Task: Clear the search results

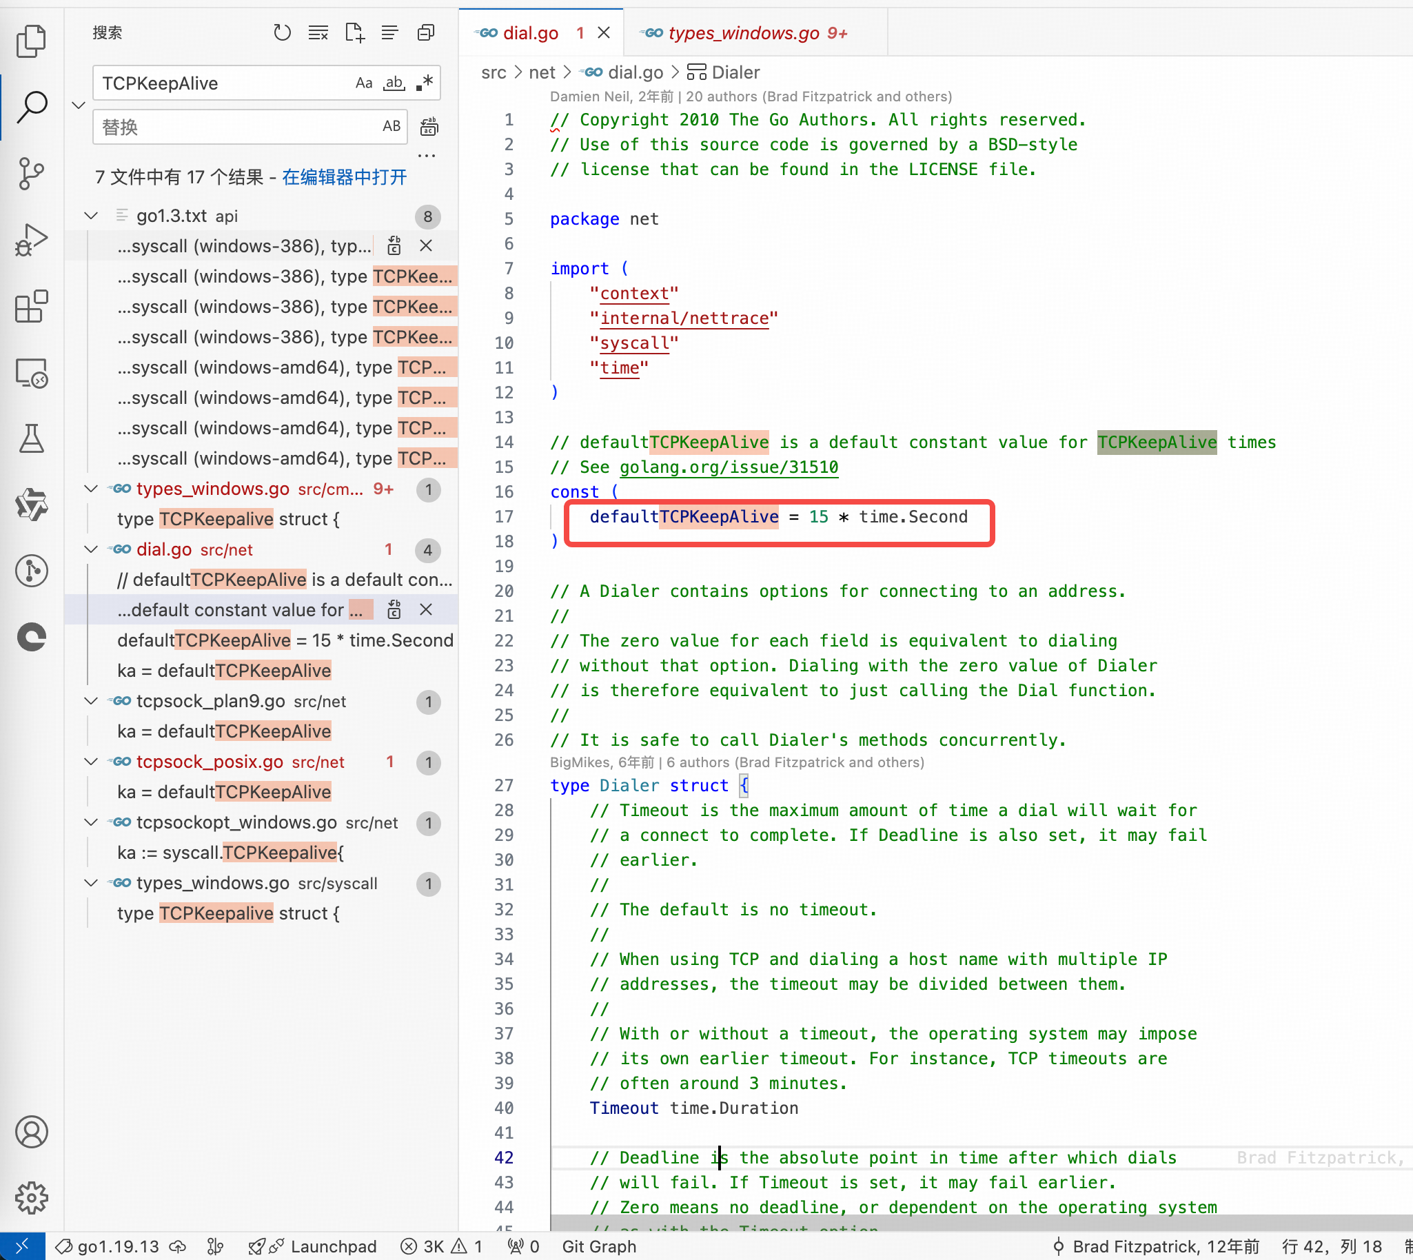Action: [x=318, y=32]
